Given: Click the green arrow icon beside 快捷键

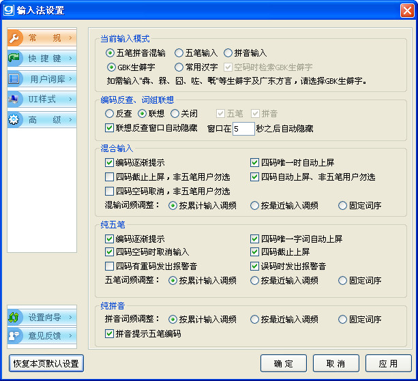Looking at the screenshot, I should [14, 58].
